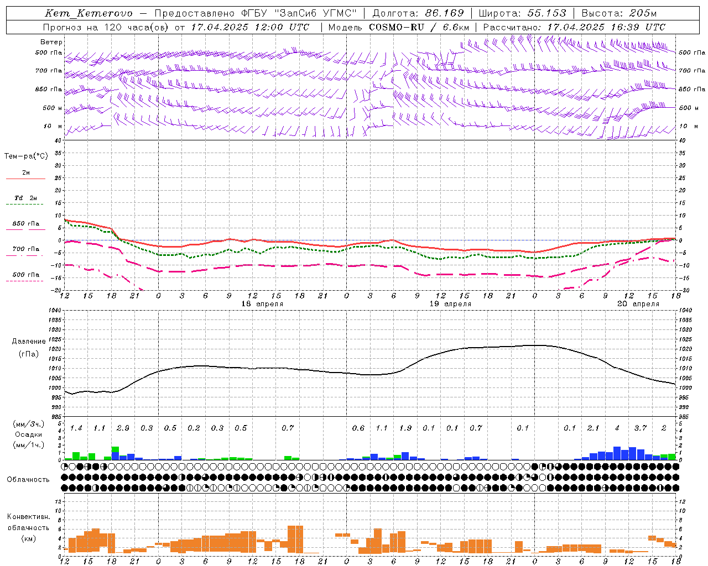Screen dimensions: 708x566
Task: Click the "Td 2м" dew point legend
Action: coord(25,198)
